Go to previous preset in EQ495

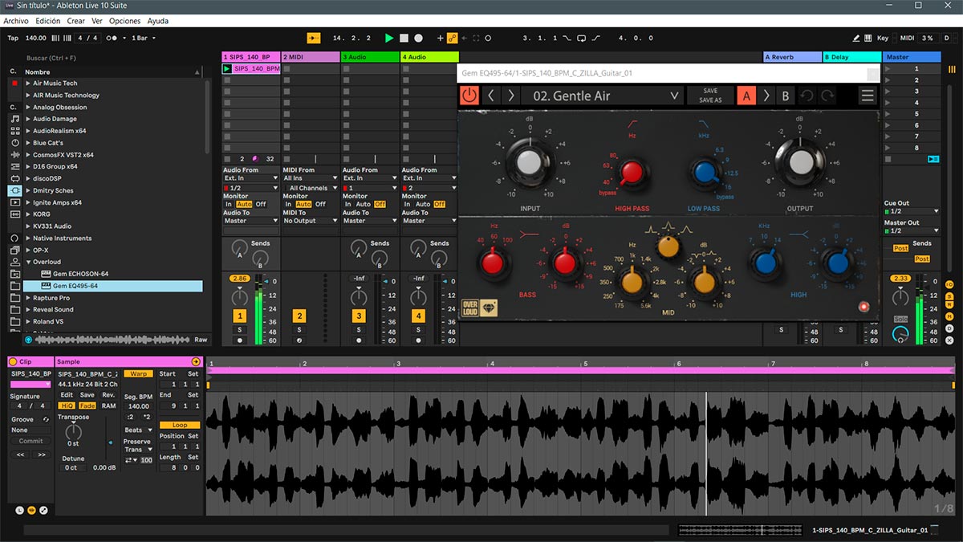491,96
